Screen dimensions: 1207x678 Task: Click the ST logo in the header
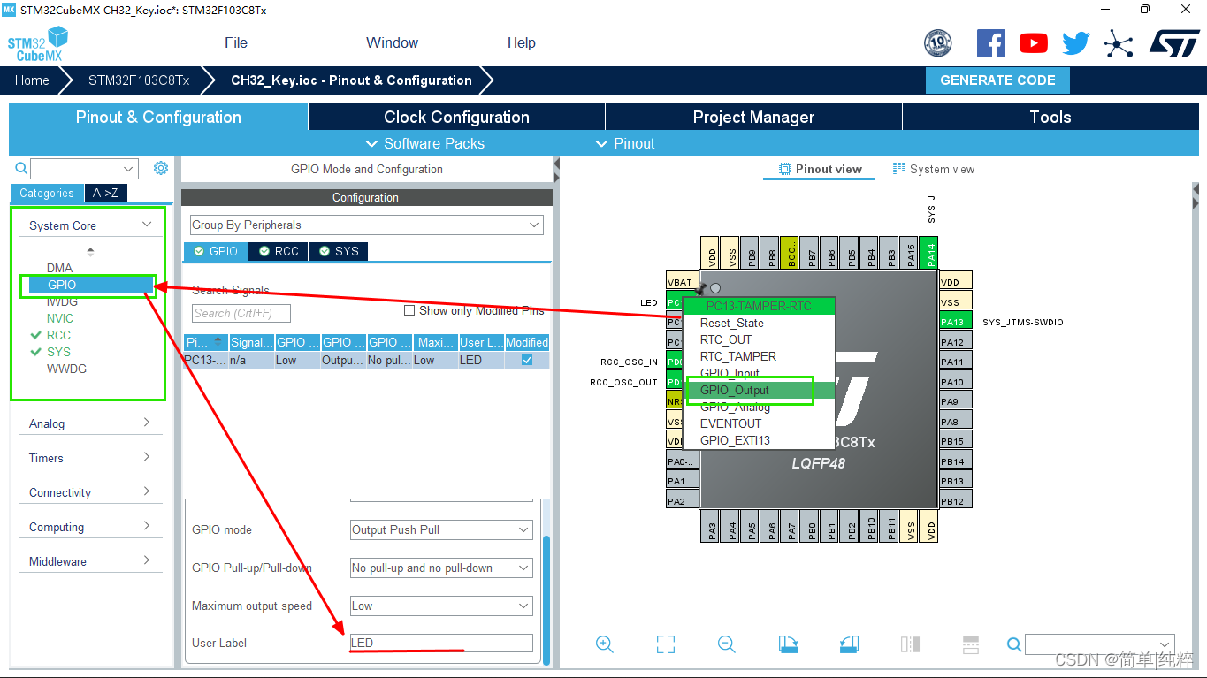pos(1174,42)
